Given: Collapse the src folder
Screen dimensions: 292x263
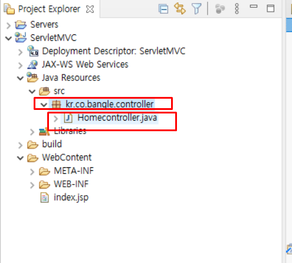Looking at the screenshot, I should [x=32, y=92].
